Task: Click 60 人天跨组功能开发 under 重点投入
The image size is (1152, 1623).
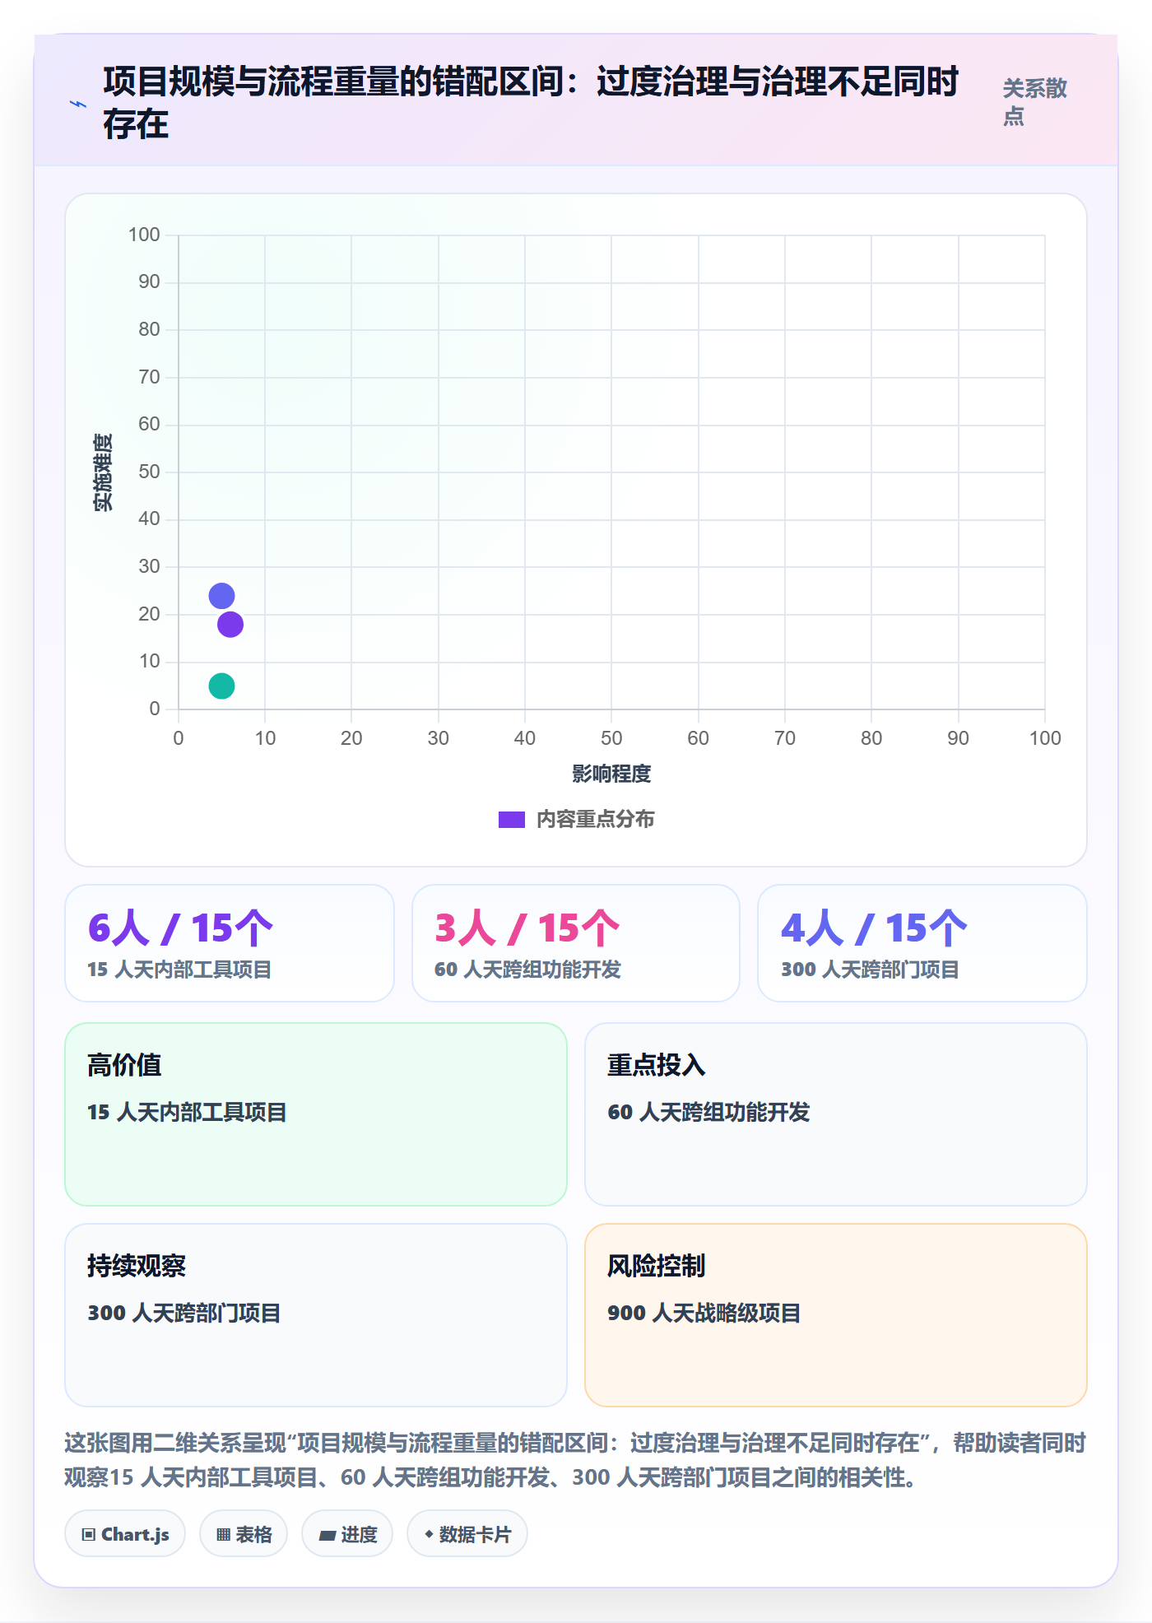Action: 708,1112
